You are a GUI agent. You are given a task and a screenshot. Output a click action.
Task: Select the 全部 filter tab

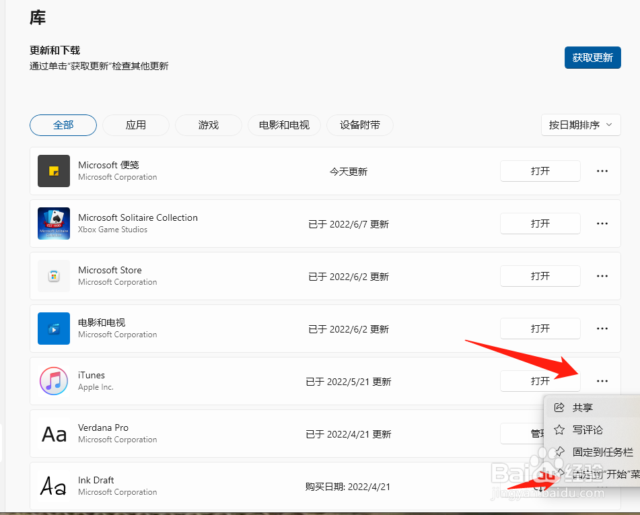tap(63, 125)
